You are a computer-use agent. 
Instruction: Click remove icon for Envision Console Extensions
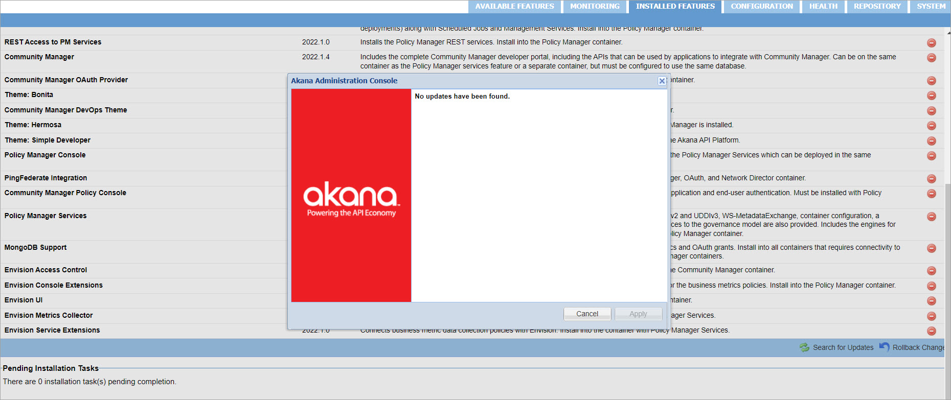pyautogui.click(x=932, y=286)
